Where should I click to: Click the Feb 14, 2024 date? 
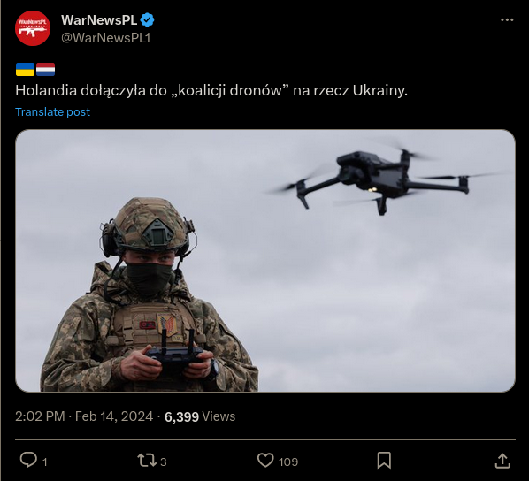click(x=114, y=416)
